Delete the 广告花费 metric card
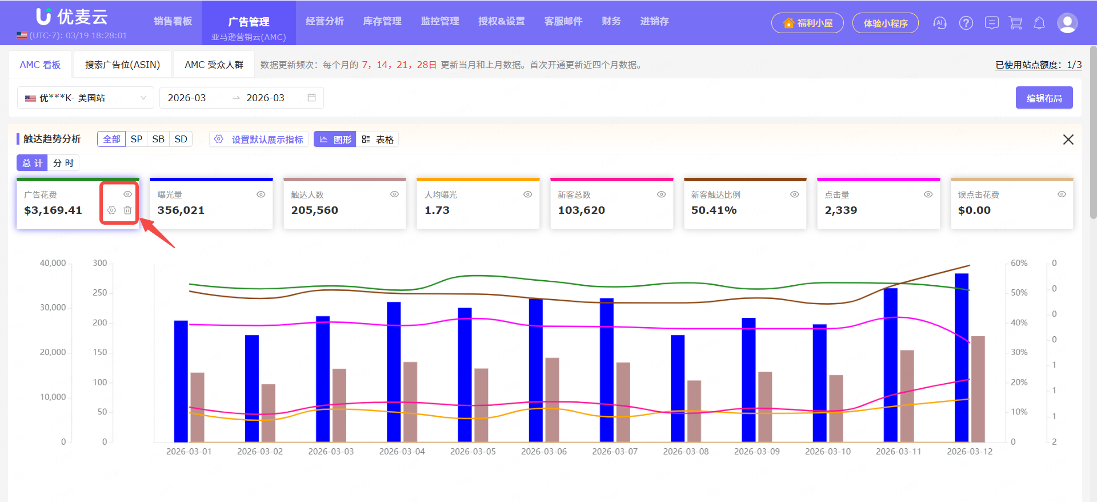 pyautogui.click(x=128, y=210)
